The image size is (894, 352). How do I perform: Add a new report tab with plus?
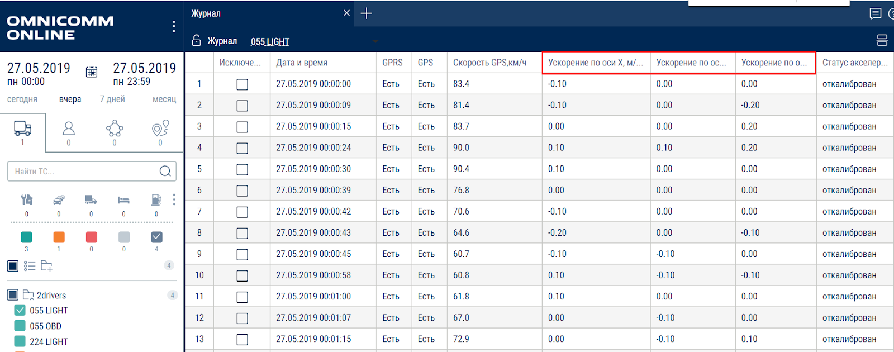click(x=367, y=13)
